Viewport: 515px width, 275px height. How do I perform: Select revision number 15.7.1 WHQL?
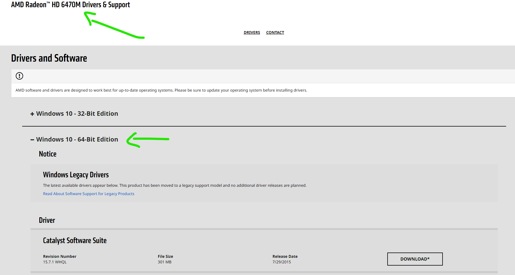(x=55, y=262)
